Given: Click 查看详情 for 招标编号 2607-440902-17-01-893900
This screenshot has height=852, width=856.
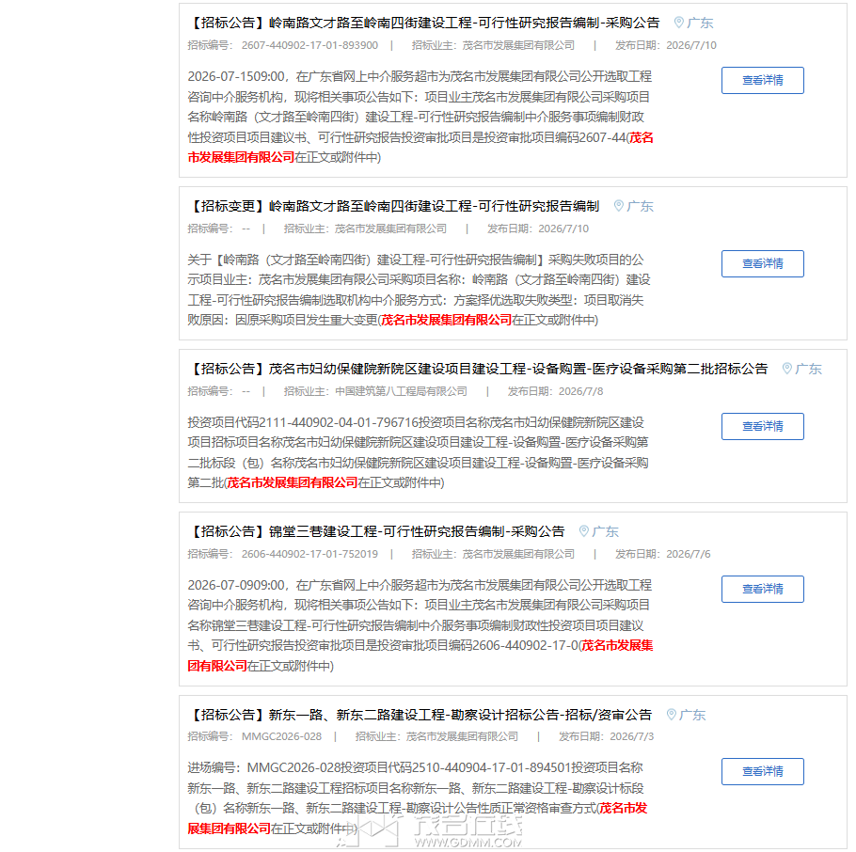Looking at the screenshot, I should [x=762, y=80].
